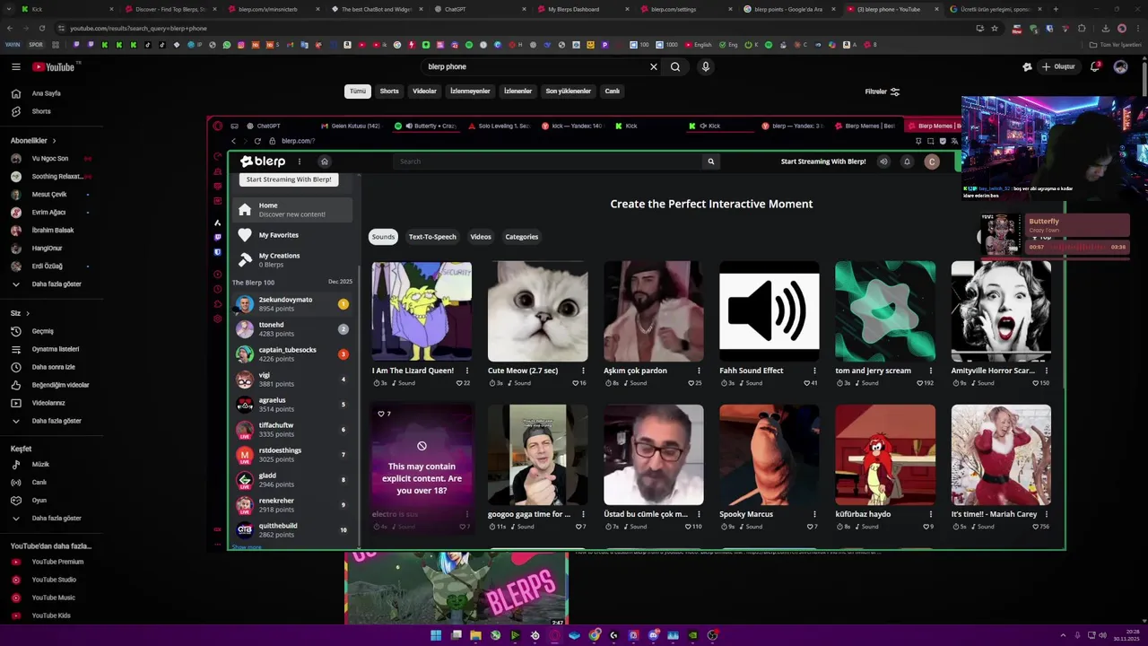Select the Shorts filter chip
Viewport: 1148px width, 646px height.
click(x=389, y=92)
